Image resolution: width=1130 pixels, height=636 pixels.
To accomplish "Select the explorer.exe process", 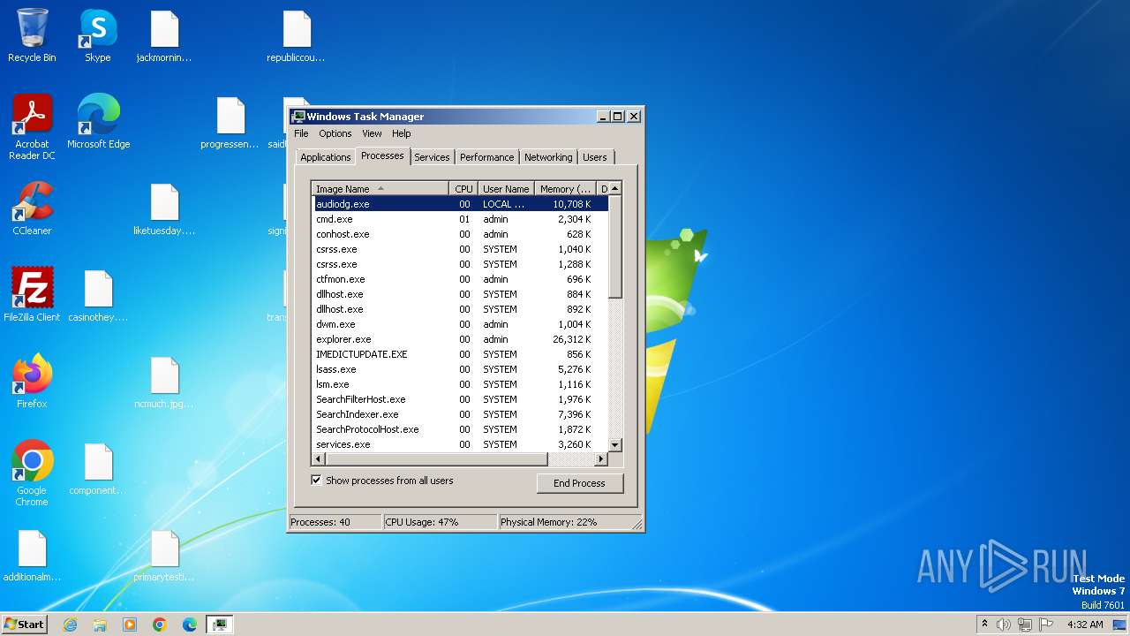I will [460, 339].
